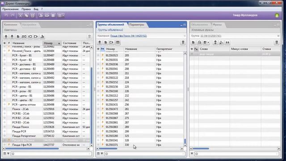
Task: Open the Приложение menu
Action: [x=10, y=9]
